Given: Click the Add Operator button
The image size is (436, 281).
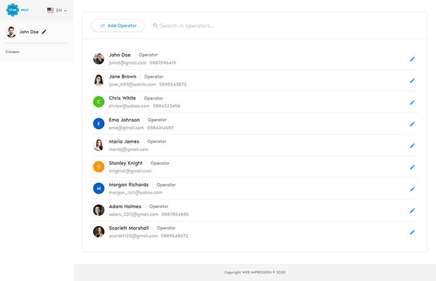Looking at the screenshot, I should coord(118,25).
